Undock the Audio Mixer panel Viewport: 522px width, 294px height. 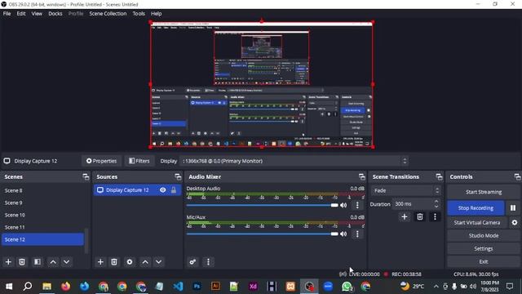[362, 176]
